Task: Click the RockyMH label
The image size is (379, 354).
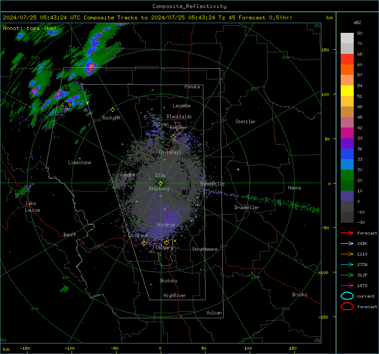Action: 111,118
